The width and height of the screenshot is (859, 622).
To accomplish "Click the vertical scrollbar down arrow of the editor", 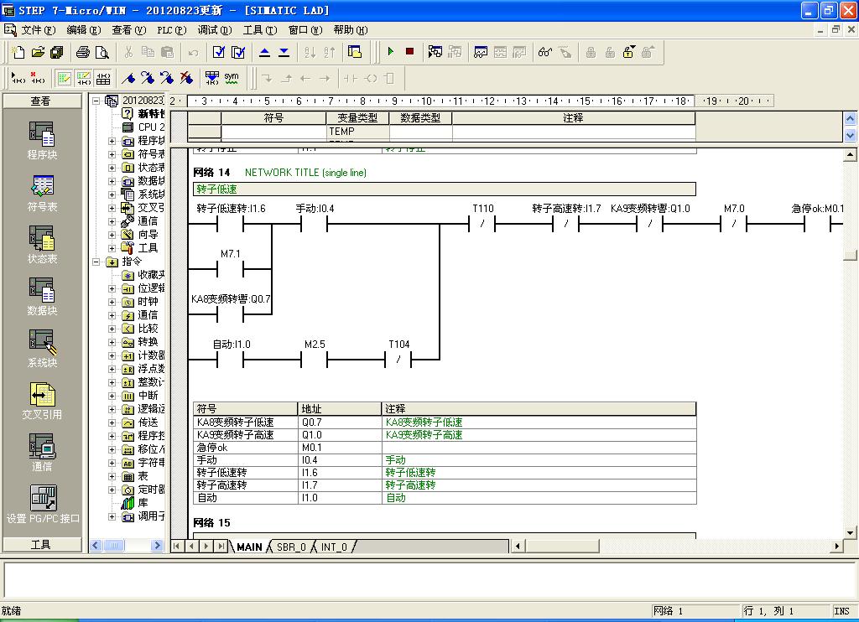I will tap(851, 532).
